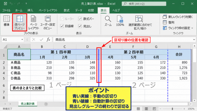Click the Excel save icon in title bar

pyautogui.click(x=6, y=4)
